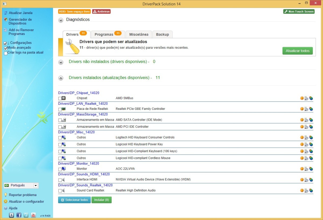The width and height of the screenshot is (323, 220).
Task: Open the YouTube icon in sidebar
Action: (x=33, y=215)
